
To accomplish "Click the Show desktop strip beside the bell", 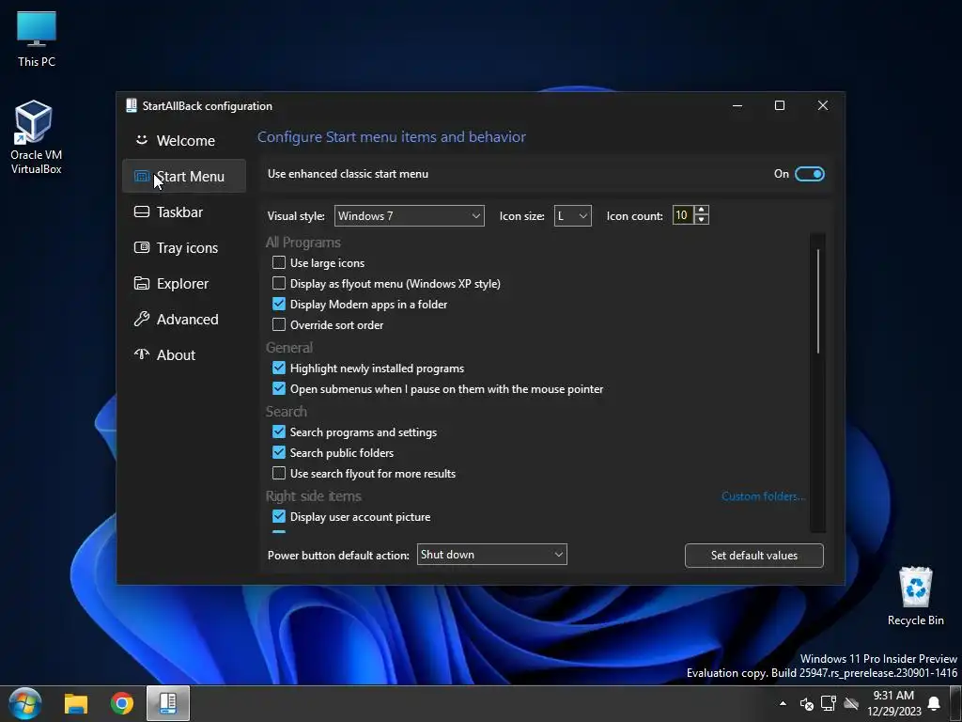I will 955,703.
